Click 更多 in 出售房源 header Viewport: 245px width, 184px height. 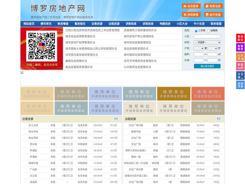coord(117,119)
